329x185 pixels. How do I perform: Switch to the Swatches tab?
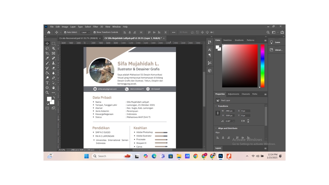[227, 40]
